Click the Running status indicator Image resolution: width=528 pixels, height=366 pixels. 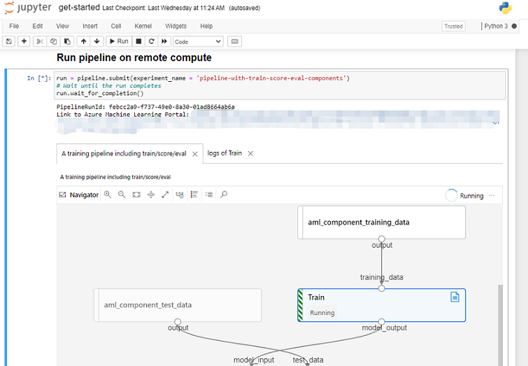[x=464, y=195]
